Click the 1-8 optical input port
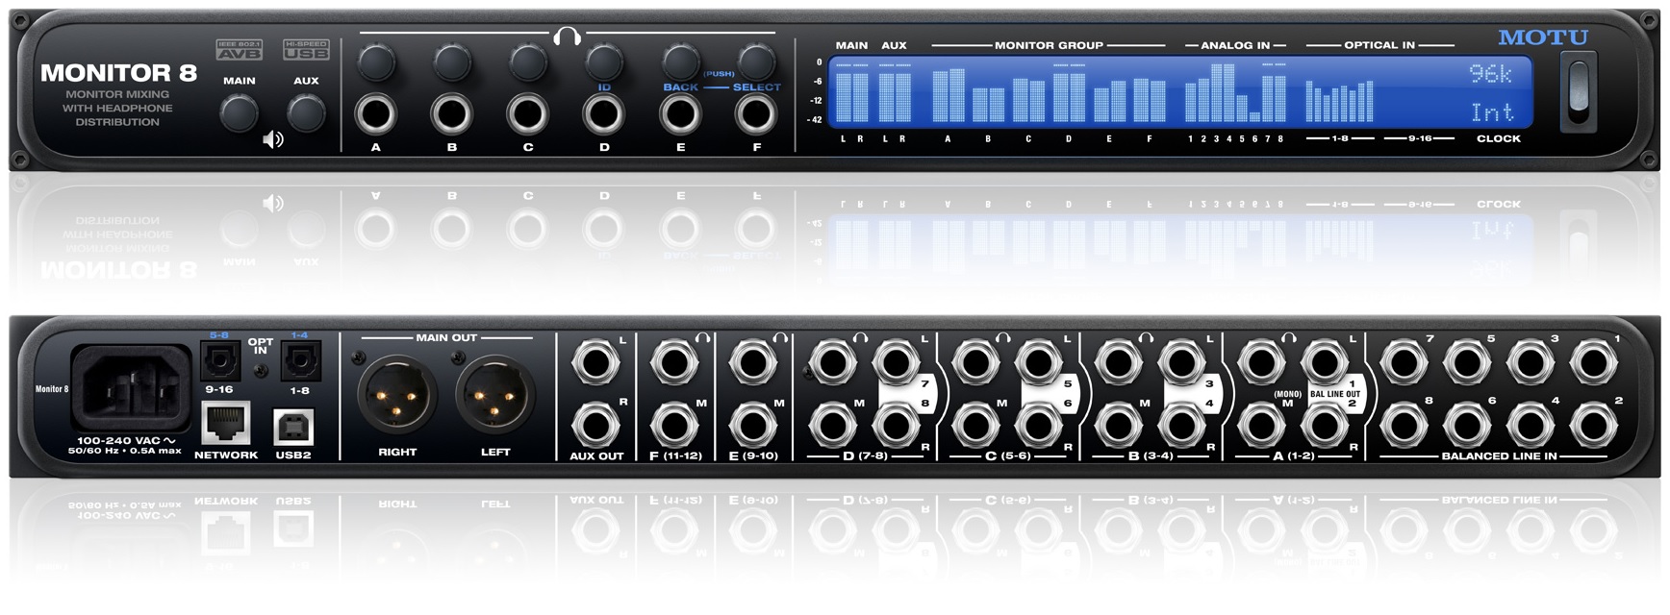The image size is (1670, 615). 299,363
